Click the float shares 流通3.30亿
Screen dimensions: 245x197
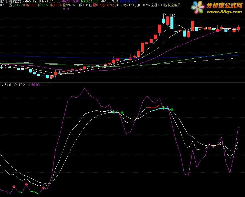(159, 5)
